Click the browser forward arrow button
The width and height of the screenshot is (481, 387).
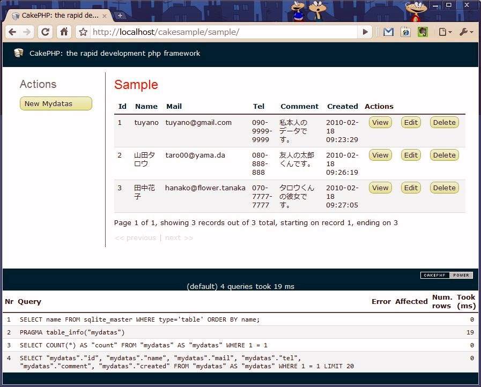pyautogui.click(x=27, y=32)
